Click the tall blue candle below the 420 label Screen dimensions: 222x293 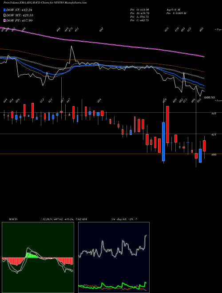click(x=163, y=142)
